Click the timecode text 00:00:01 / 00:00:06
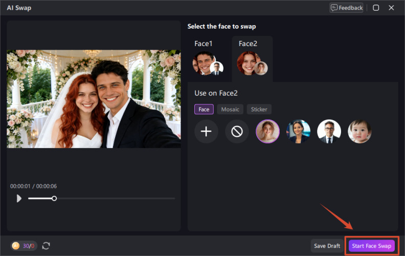Image resolution: width=405 pixels, height=256 pixels. 33,186
